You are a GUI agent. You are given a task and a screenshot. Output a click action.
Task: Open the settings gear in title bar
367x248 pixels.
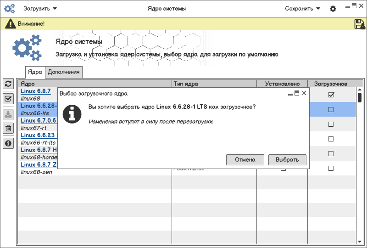click(333, 9)
